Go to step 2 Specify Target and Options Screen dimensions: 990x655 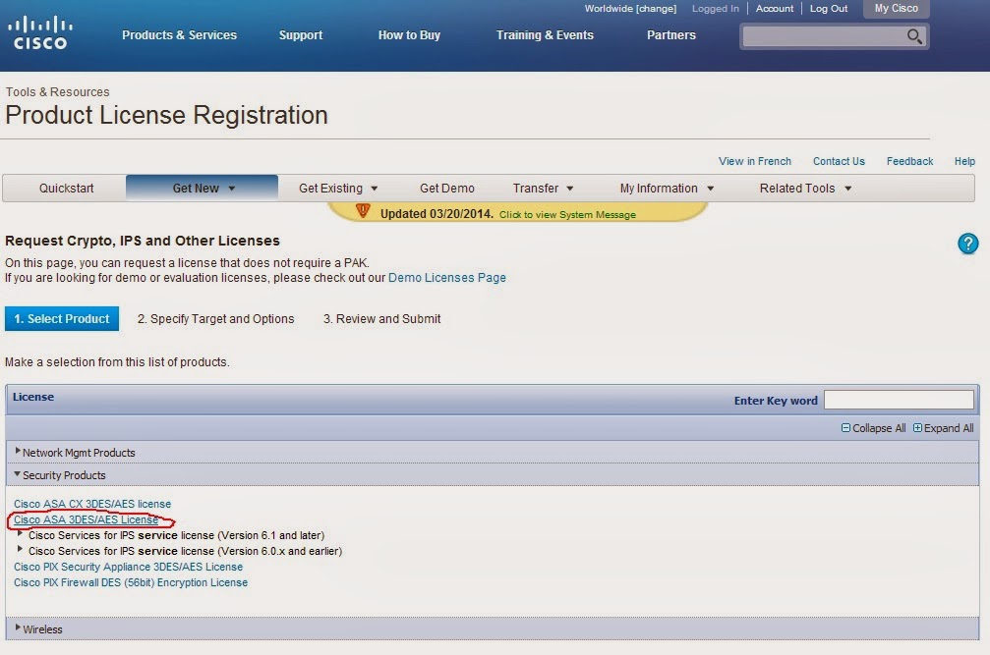[216, 319]
